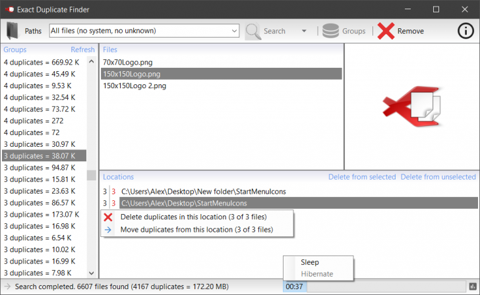Click the Groups database icon

pos(330,31)
